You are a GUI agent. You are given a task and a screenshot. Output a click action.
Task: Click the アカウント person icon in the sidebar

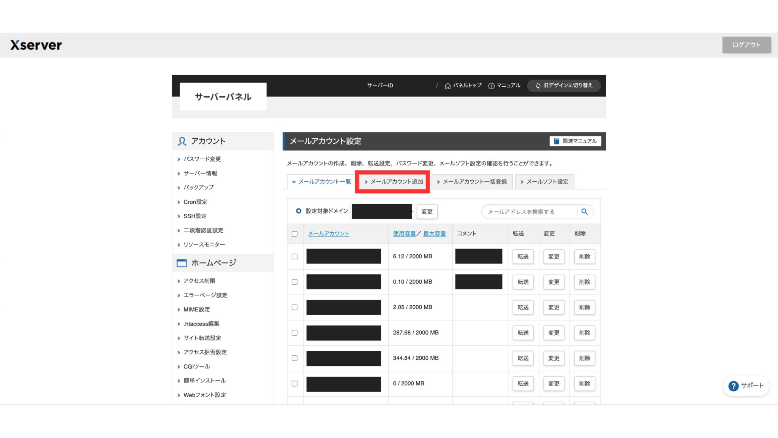(x=182, y=141)
